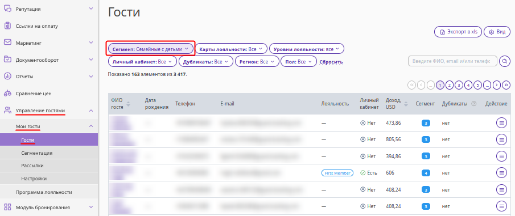Sort by Доход, USD column arrows
The width and height of the screenshot is (515, 216).
(406, 104)
